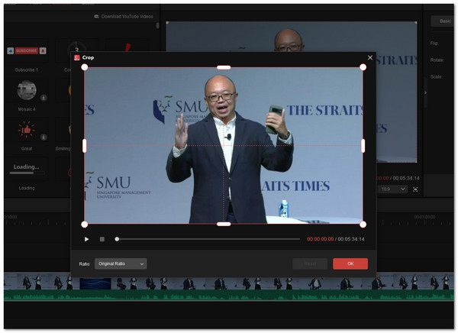This screenshot has height=333, width=458.
Task: Click the right-middle crop edge handle
Action: coord(363,146)
